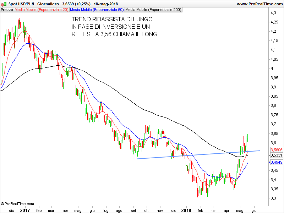Viewport: 284px width, 213px height.
Task: Select the red 3,5606 price label
Action: [x=276, y=150]
